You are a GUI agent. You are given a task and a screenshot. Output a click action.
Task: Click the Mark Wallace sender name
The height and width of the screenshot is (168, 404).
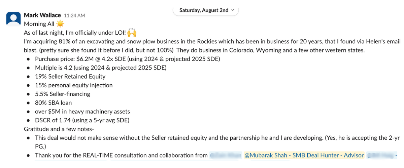(x=42, y=15)
